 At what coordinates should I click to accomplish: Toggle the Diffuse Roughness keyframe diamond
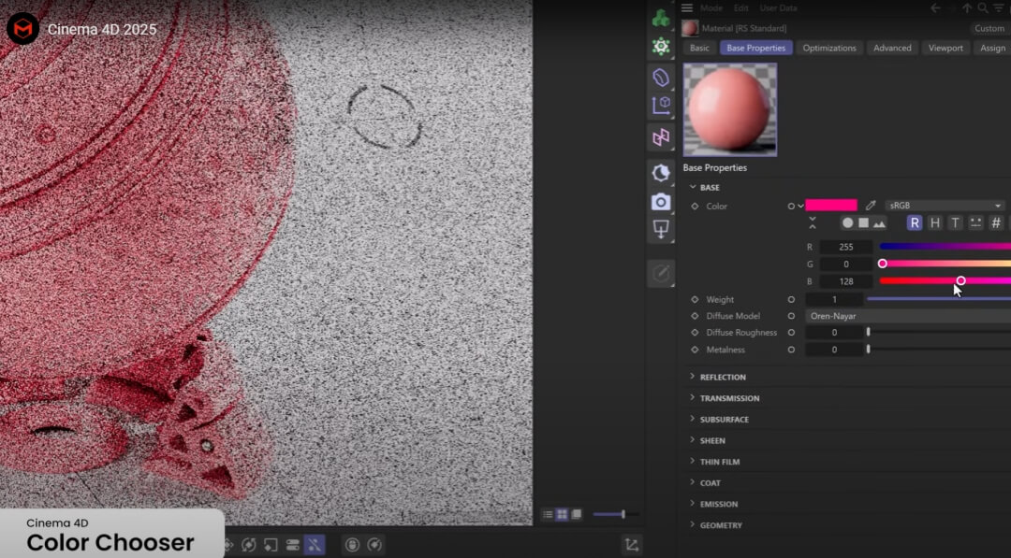(x=695, y=332)
